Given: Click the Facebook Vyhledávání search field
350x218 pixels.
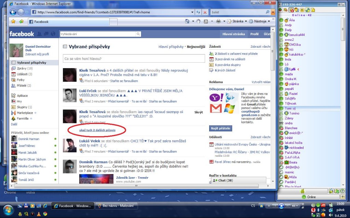Looking at the screenshot, I should click(x=98, y=34).
